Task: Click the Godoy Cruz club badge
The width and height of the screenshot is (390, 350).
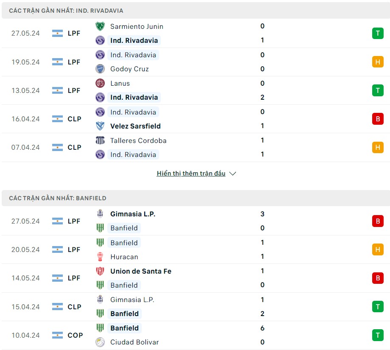Action: click(100, 69)
